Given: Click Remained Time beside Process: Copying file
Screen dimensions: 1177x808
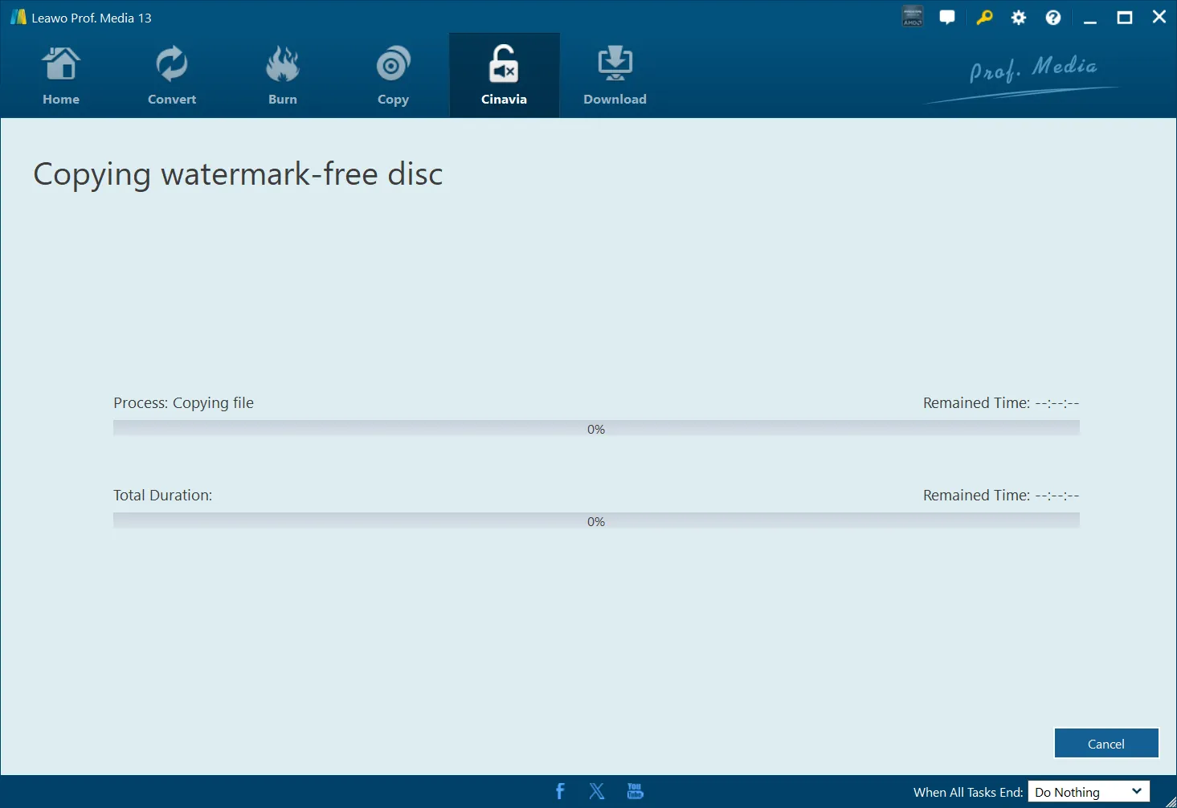Looking at the screenshot, I should 1001,403.
